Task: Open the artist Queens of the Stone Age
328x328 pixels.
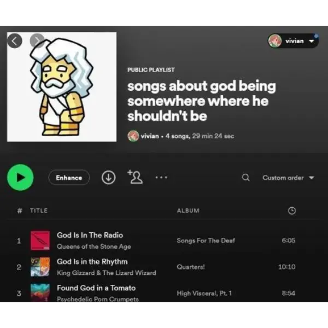Action: click(x=93, y=247)
